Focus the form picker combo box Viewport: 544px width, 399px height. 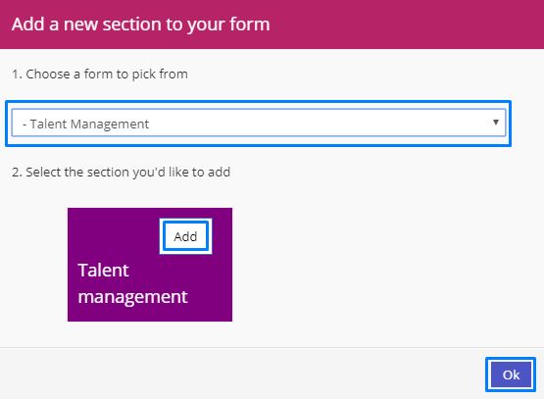(x=259, y=123)
